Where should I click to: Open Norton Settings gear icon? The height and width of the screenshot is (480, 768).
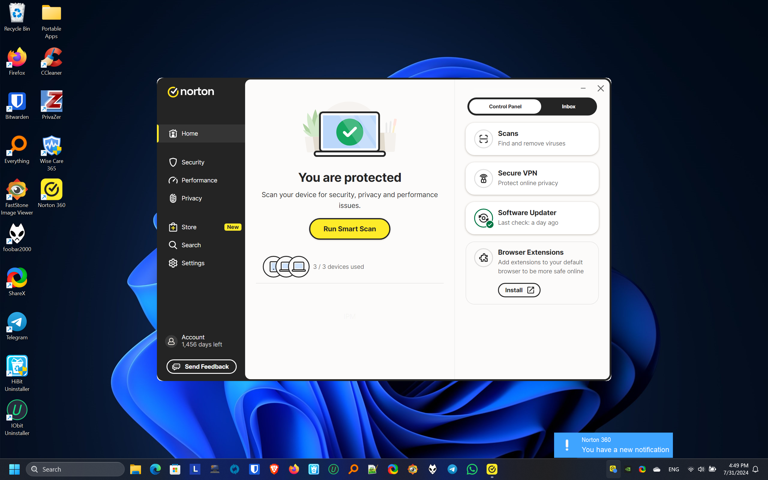[x=173, y=263]
